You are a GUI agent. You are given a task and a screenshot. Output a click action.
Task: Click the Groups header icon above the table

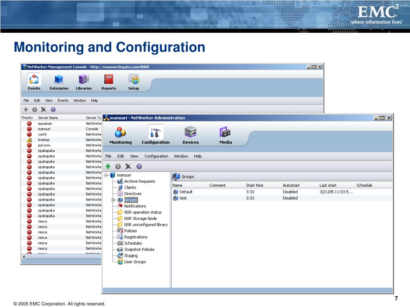click(x=176, y=176)
